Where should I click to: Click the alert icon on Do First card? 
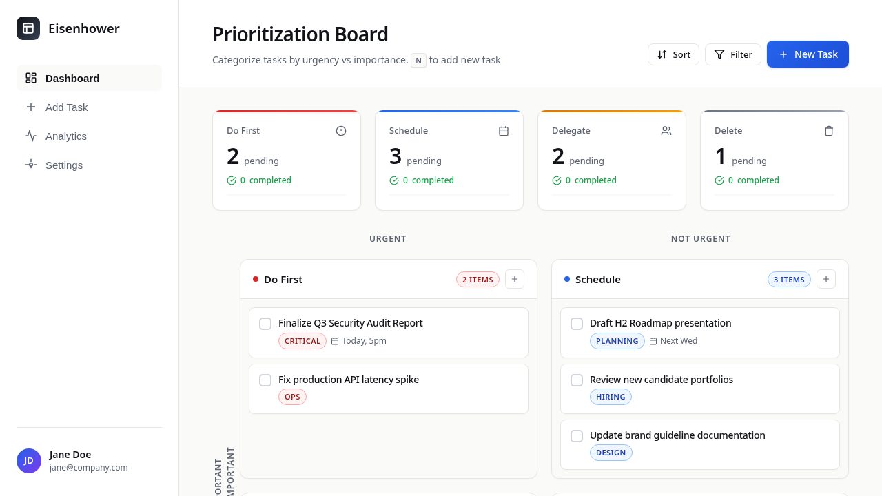(341, 131)
